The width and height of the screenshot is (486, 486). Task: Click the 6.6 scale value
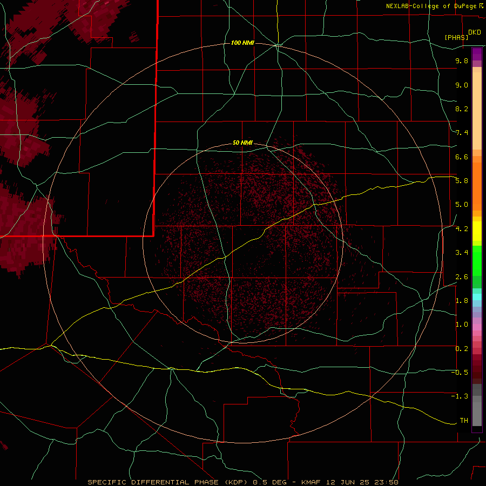tap(462, 157)
